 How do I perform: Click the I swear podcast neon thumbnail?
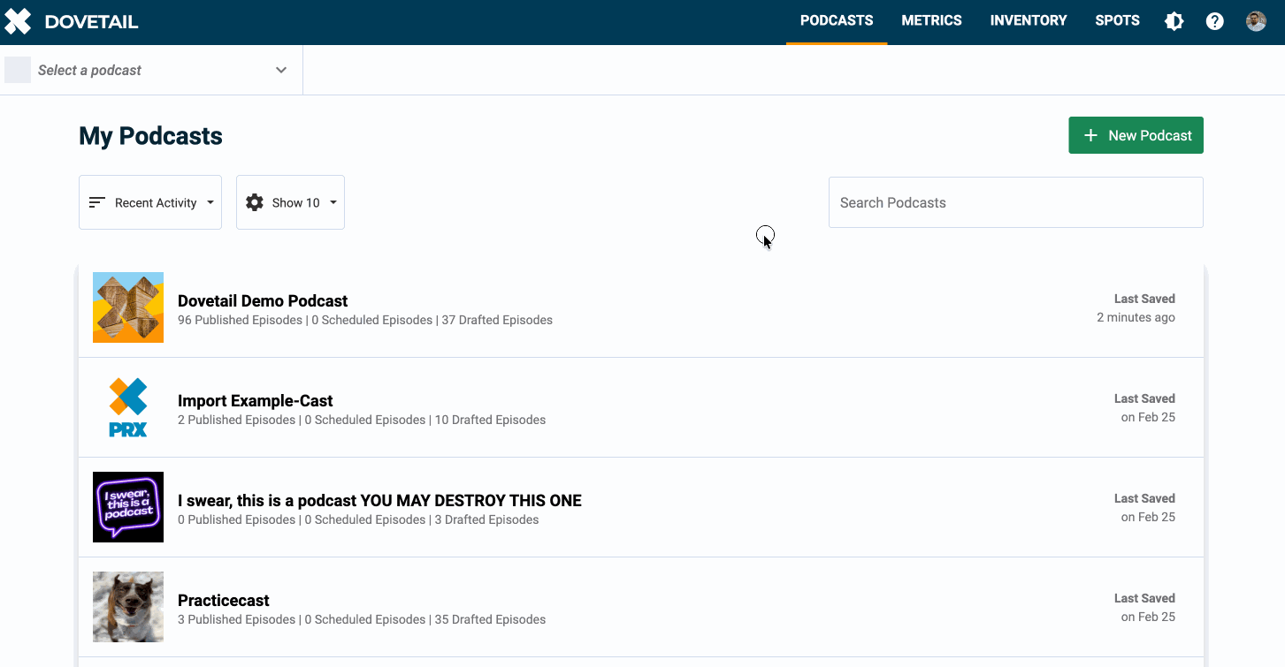pos(128,507)
